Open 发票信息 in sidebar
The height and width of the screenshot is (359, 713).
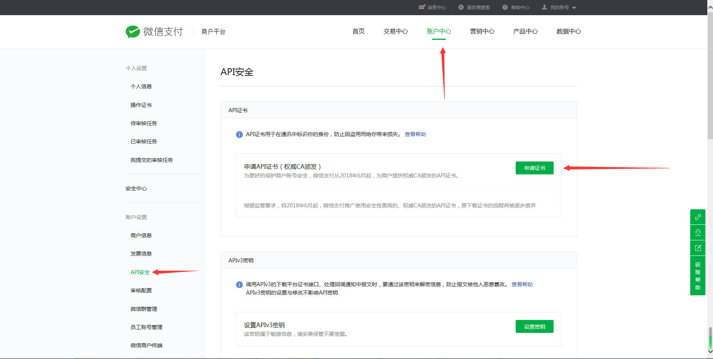pyautogui.click(x=141, y=254)
